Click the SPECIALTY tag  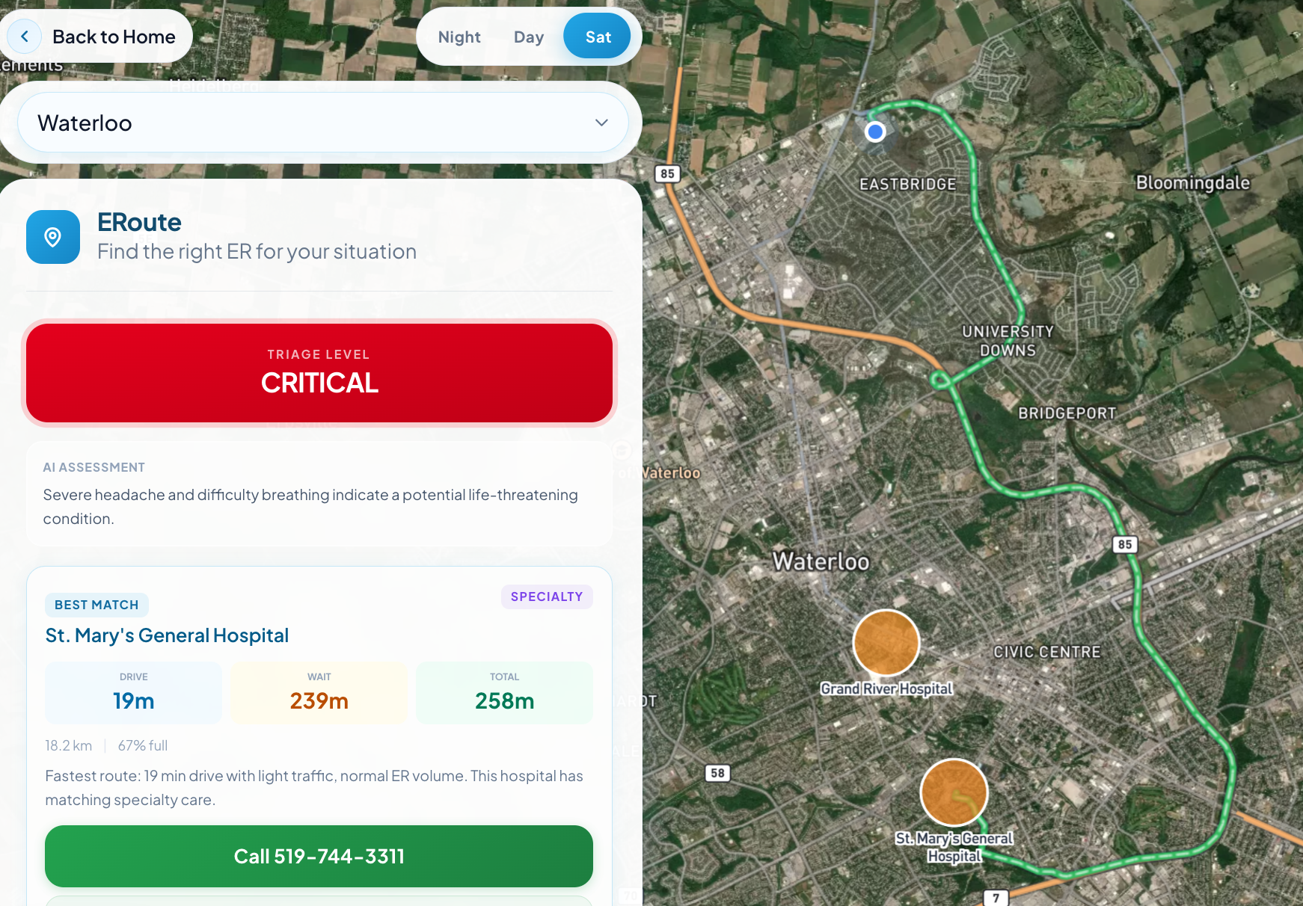click(x=547, y=597)
